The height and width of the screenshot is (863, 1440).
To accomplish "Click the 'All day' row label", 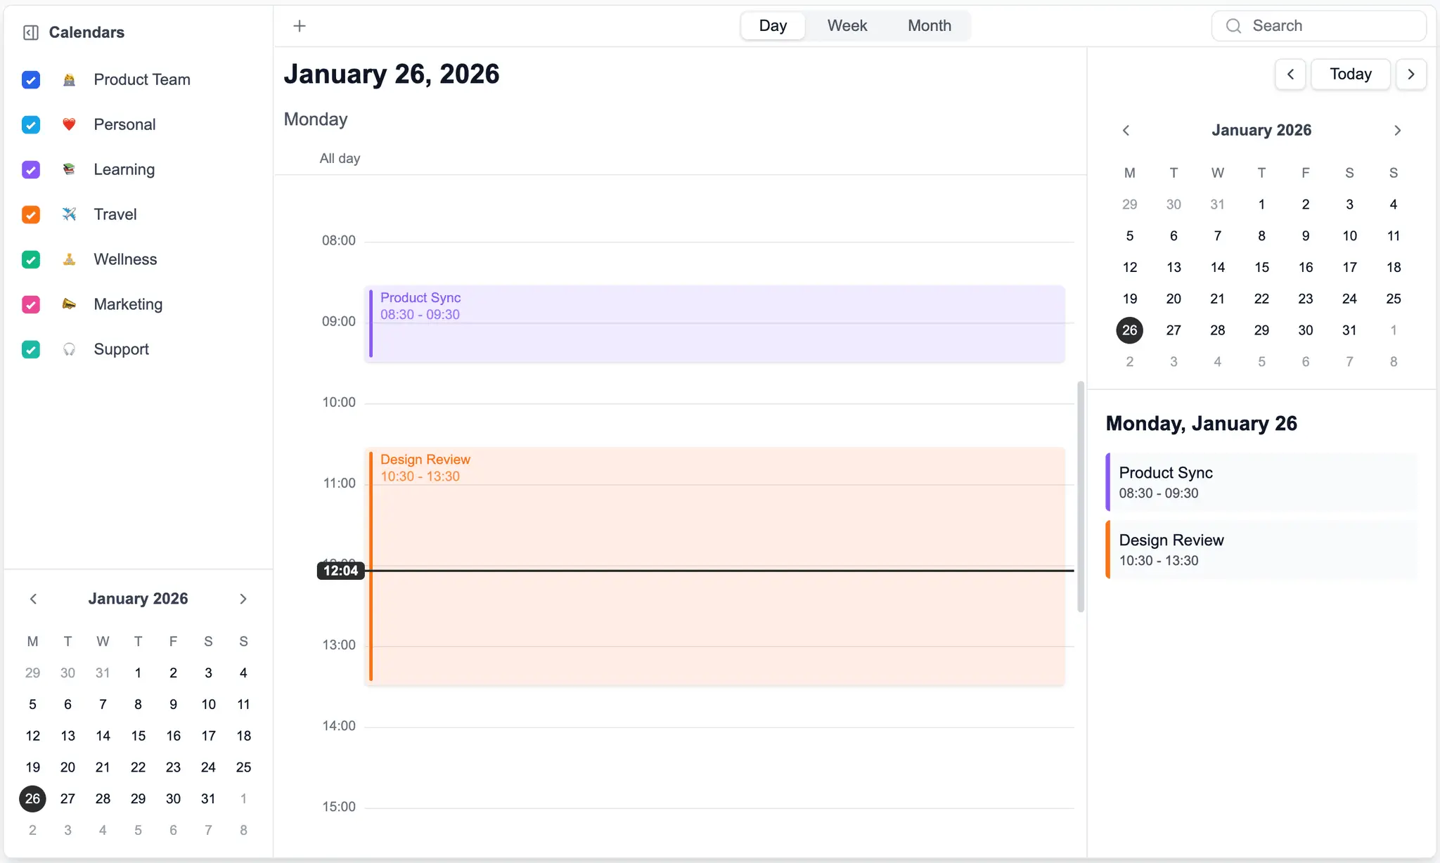I will (340, 159).
